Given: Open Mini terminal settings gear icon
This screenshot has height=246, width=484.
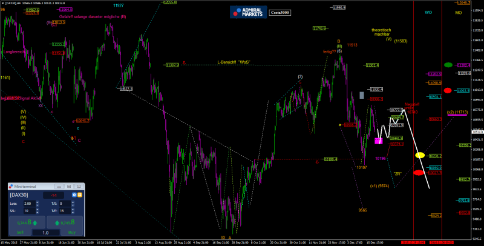Looking at the screenshot, I should (x=73, y=196).
